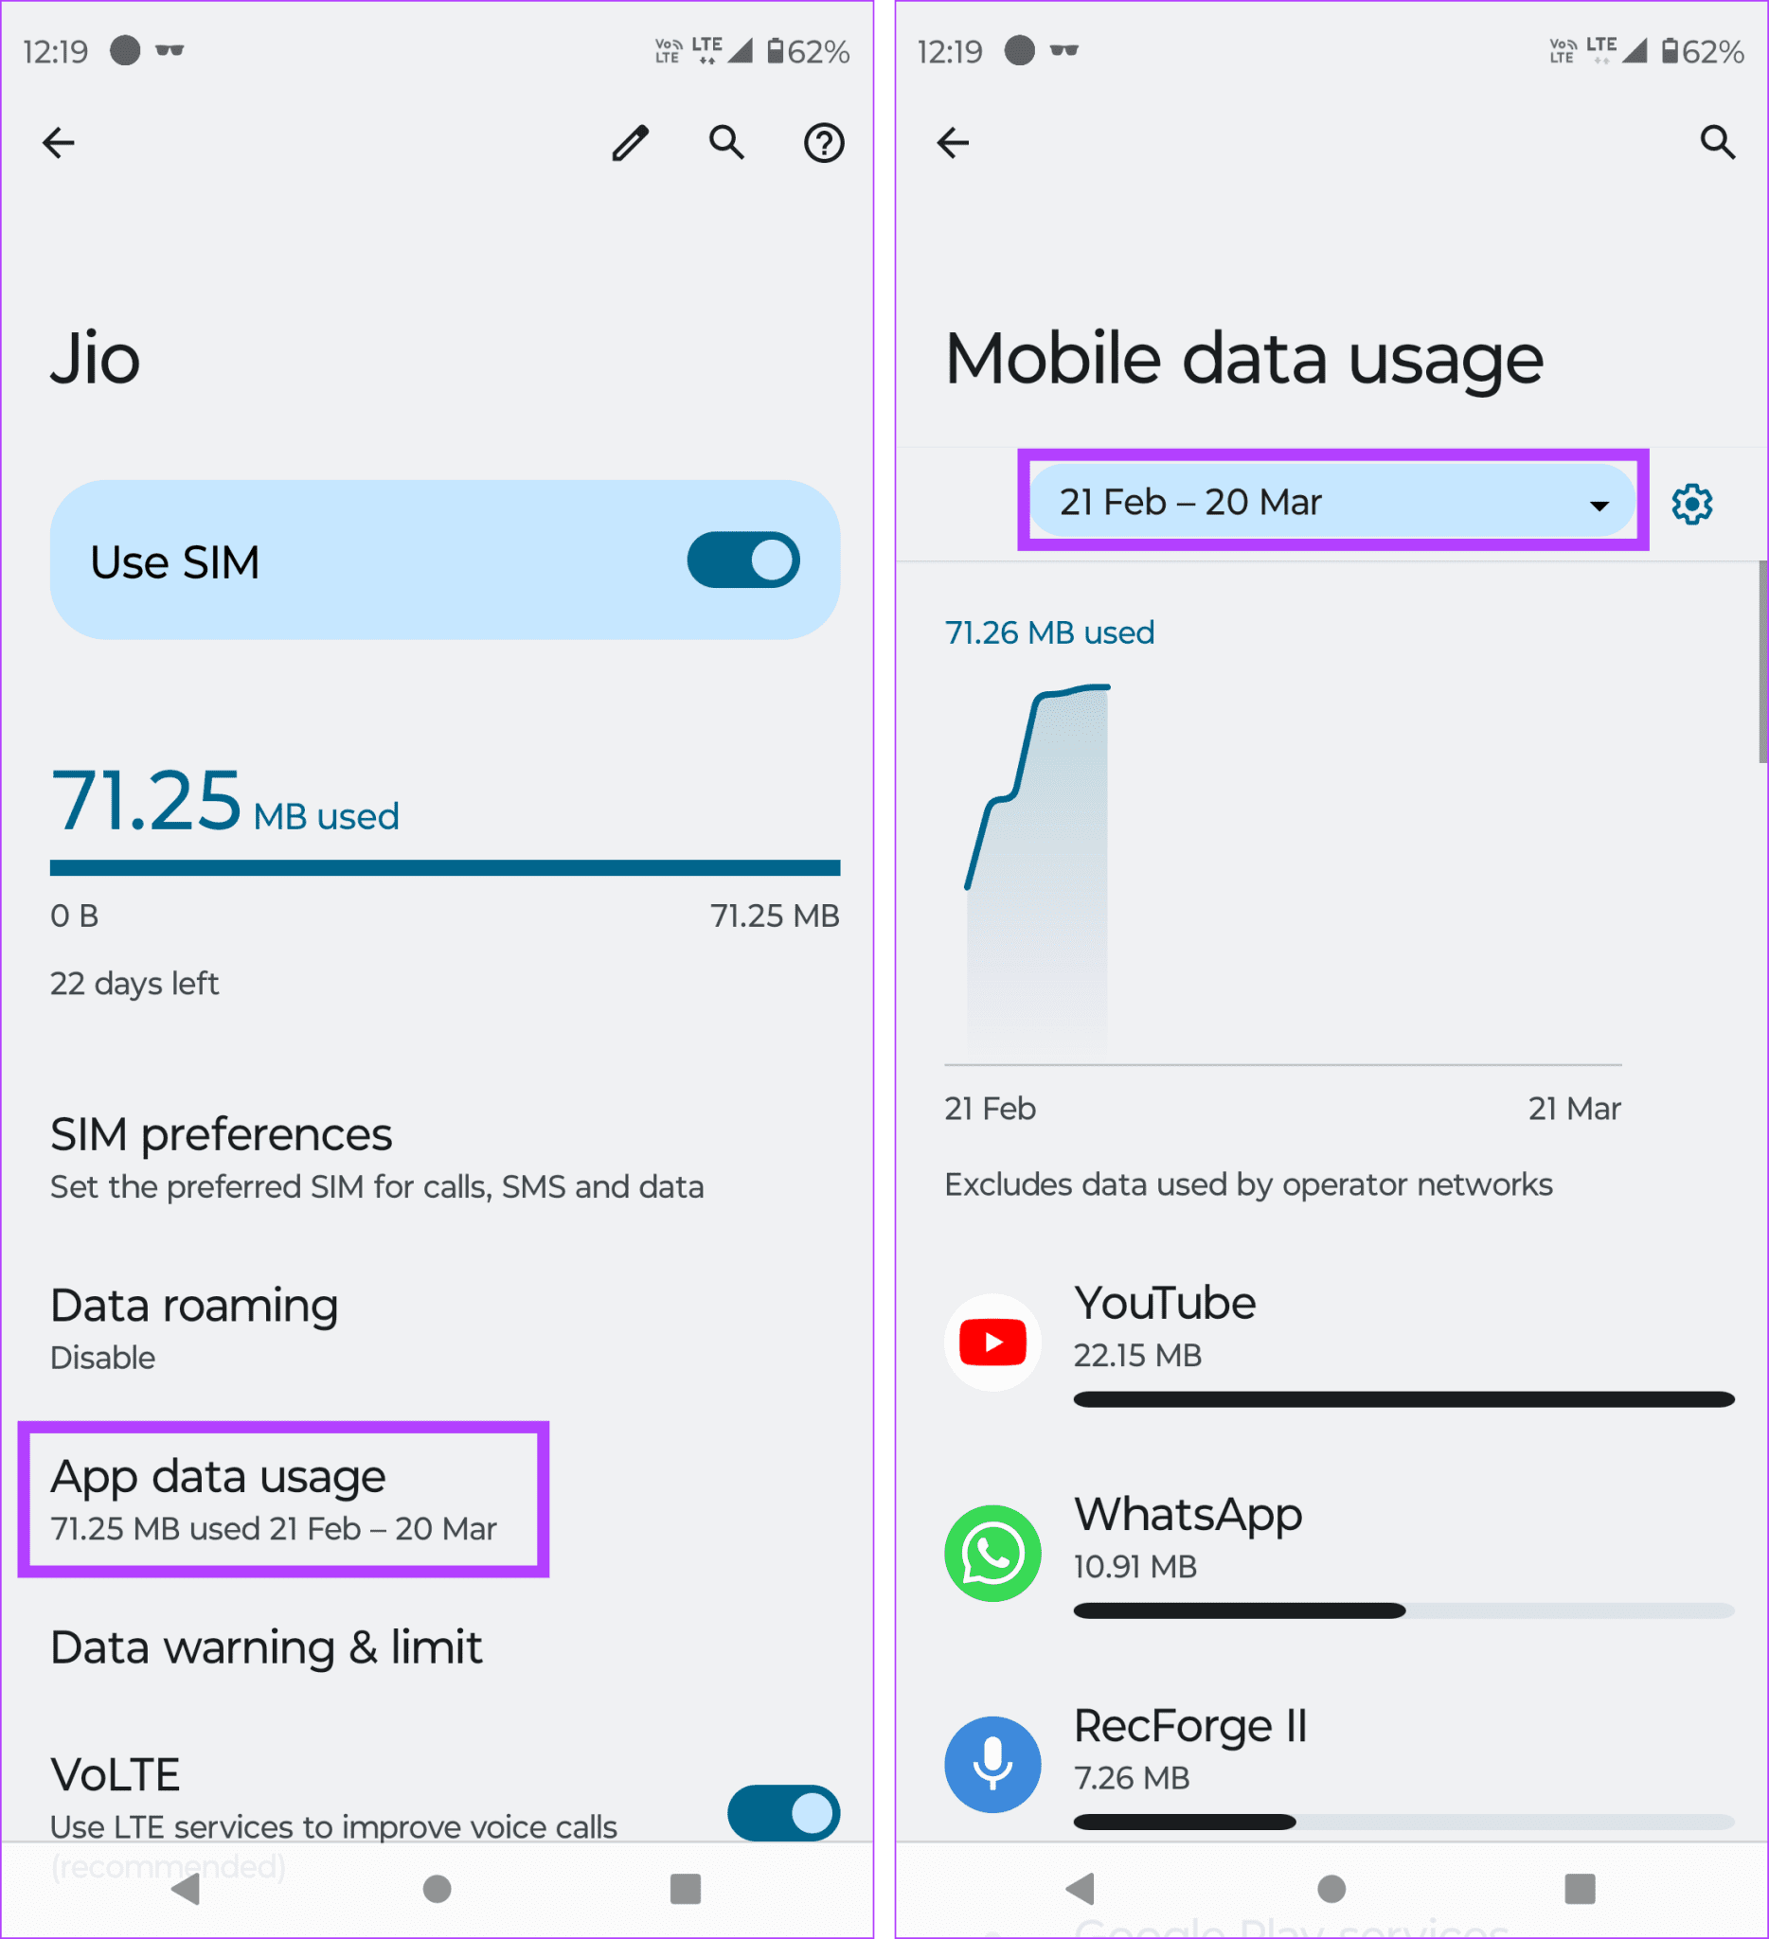
Task: Tap the YouTube app icon
Action: (x=992, y=1342)
